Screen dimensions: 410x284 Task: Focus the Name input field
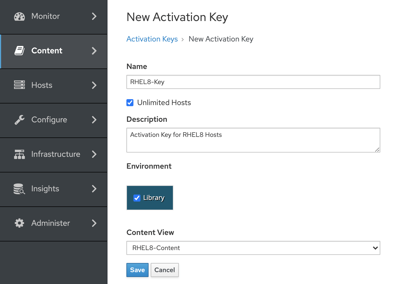pos(253,82)
